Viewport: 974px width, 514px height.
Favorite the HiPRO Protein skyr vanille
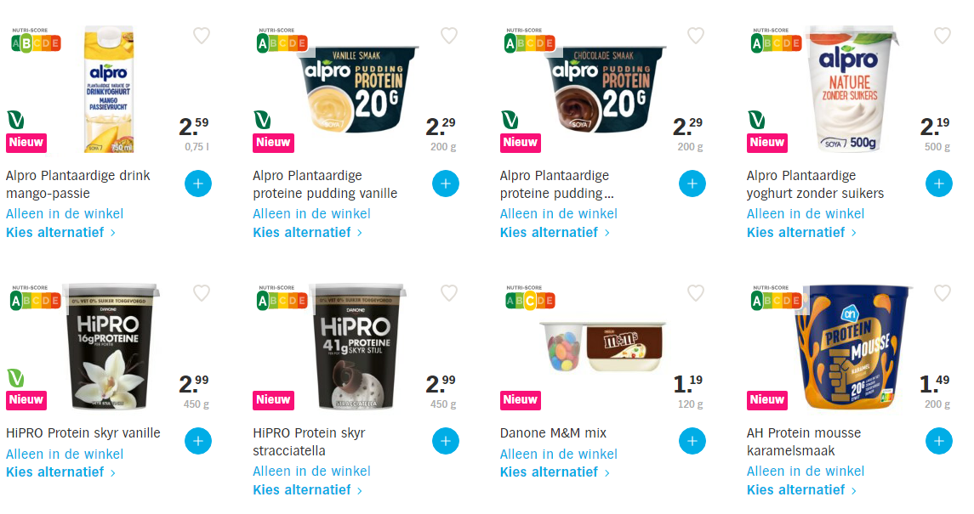pyautogui.click(x=202, y=293)
